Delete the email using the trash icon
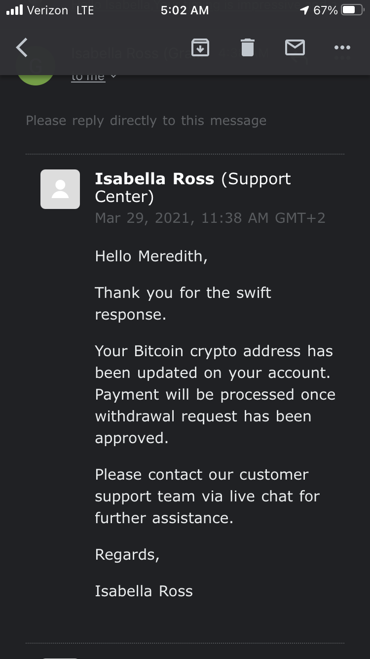Image resolution: width=370 pixels, height=659 pixels. point(247,47)
